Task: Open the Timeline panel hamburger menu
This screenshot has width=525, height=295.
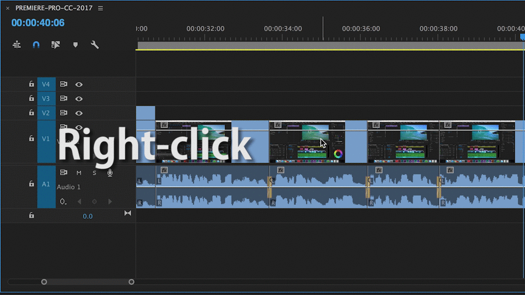Action: (x=100, y=7)
